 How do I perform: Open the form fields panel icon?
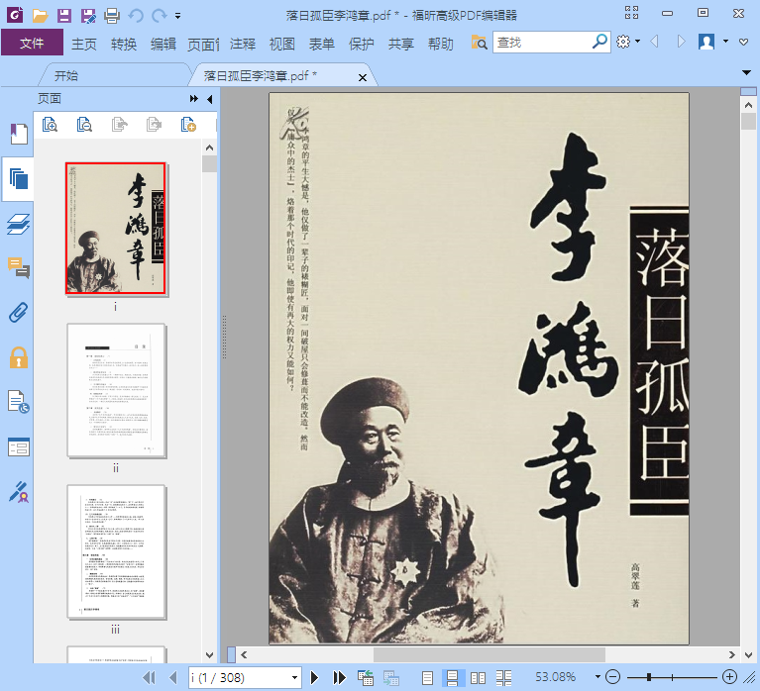click(x=19, y=446)
